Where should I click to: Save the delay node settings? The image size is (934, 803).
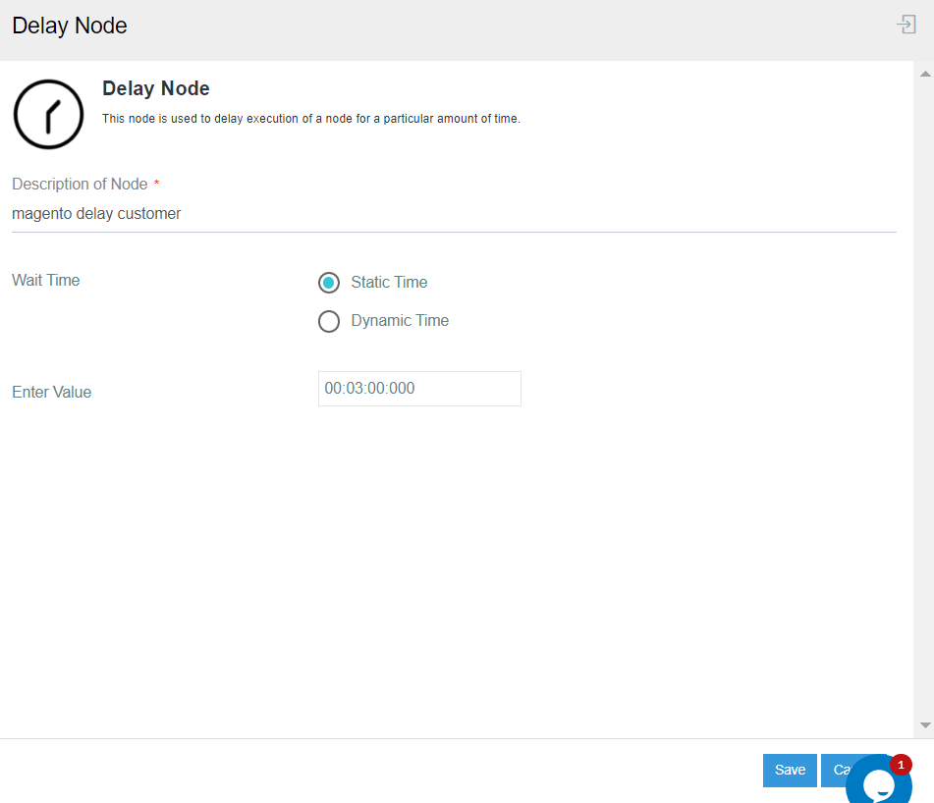(x=790, y=771)
